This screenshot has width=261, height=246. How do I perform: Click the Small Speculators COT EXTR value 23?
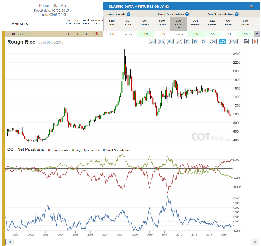click(229, 34)
